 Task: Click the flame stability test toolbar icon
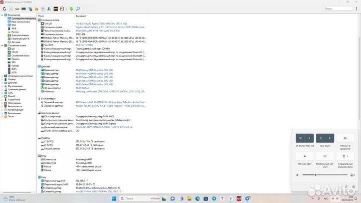pos(37,9)
